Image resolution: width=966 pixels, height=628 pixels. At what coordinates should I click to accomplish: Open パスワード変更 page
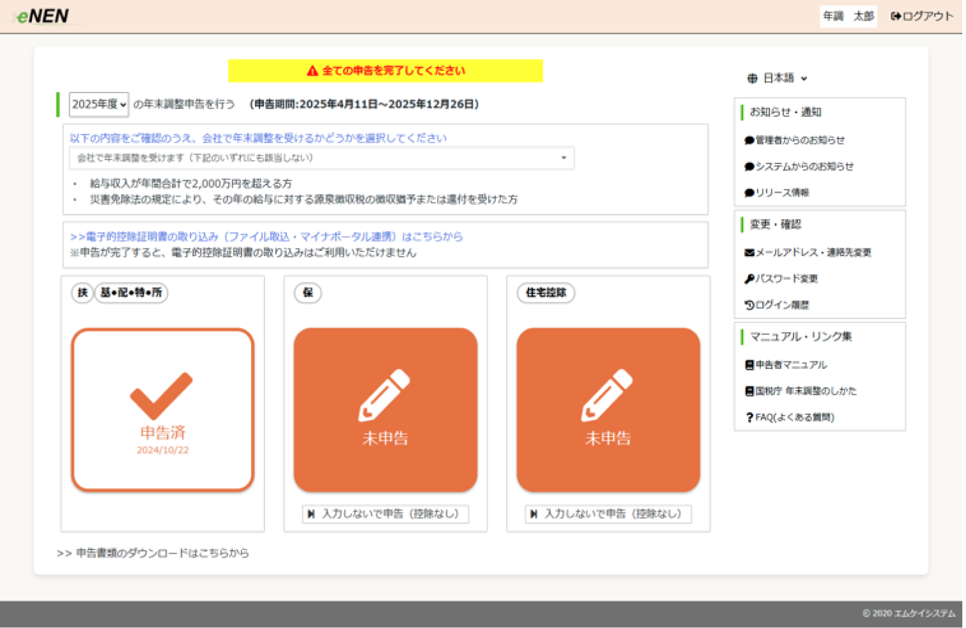tap(786, 279)
